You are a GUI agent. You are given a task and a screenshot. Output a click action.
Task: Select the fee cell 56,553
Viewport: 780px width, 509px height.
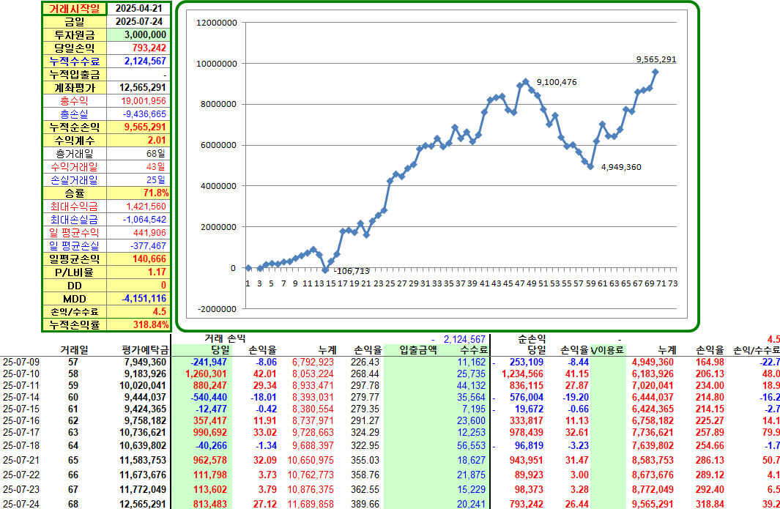pos(471,446)
